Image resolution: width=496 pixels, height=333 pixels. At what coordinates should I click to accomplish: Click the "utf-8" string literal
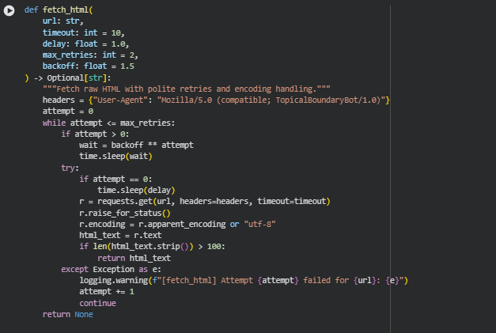259,224
